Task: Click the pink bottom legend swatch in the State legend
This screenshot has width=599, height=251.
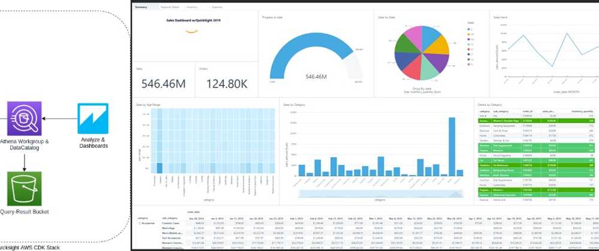Action: tap(469, 64)
